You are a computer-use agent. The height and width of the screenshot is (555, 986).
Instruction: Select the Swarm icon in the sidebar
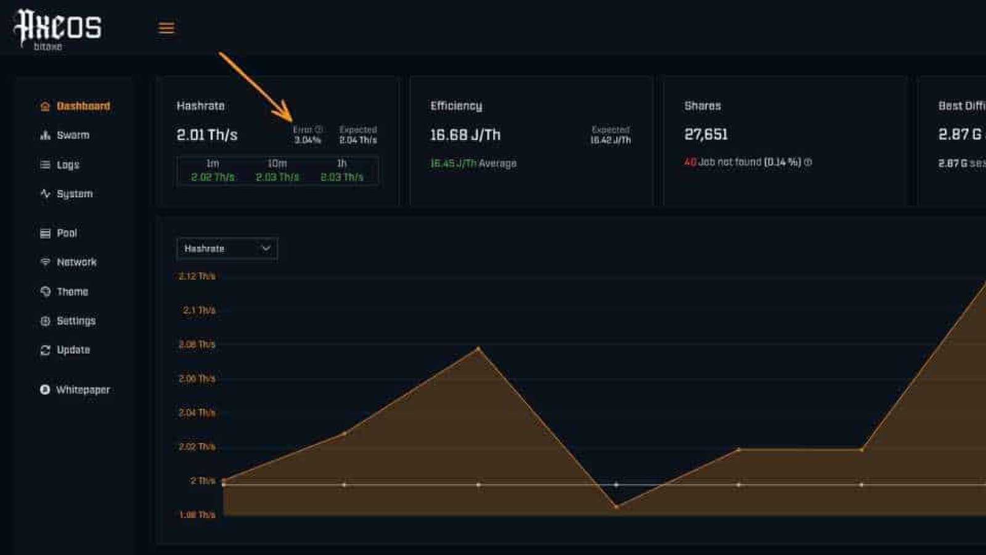pos(45,135)
